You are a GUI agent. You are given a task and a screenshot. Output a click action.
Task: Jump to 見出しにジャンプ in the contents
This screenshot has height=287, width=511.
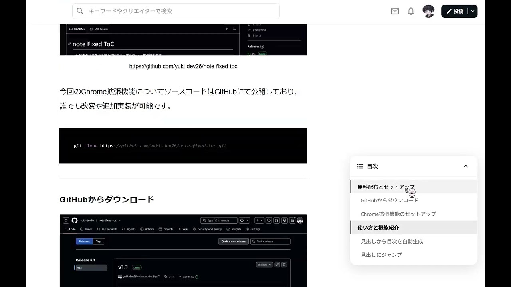tap(414, 255)
